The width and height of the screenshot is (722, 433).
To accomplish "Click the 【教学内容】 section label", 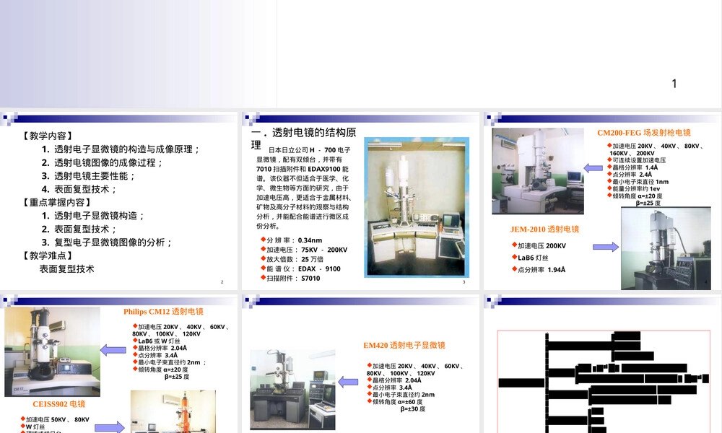I will tap(48, 136).
